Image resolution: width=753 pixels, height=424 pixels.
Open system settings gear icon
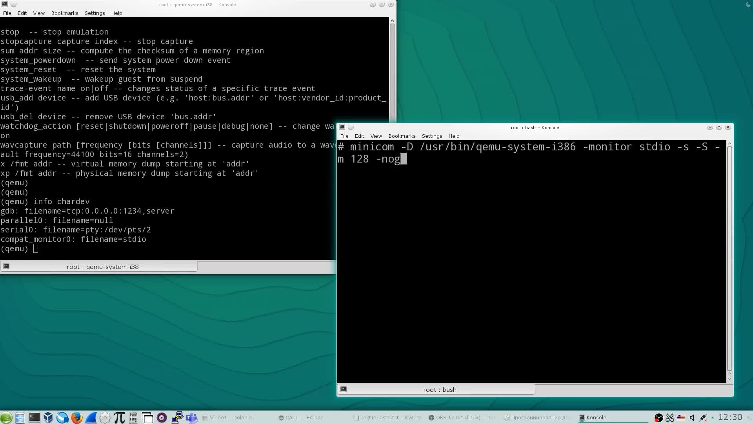(x=105, y=417)
